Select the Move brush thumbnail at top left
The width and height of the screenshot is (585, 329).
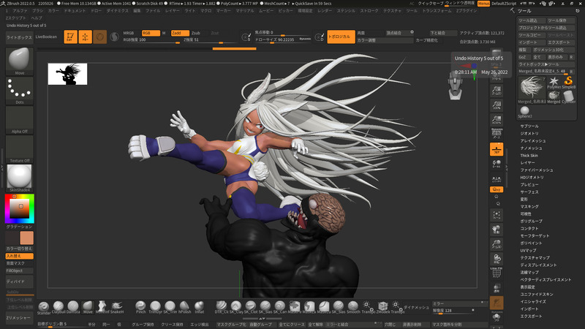coord(20,61)
